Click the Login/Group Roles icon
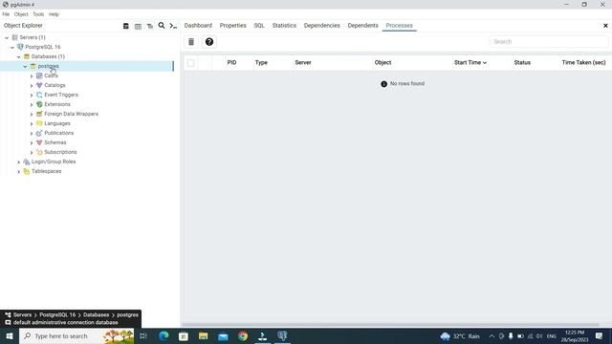This screenshot has height=344, width=612. tap(27, 161)
